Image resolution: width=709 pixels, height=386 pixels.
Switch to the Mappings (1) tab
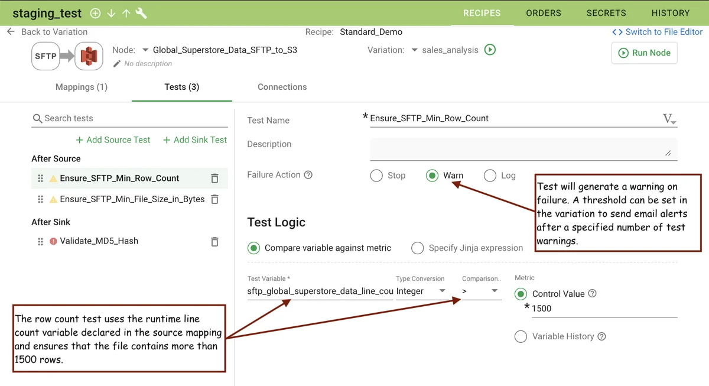[82, 87]
